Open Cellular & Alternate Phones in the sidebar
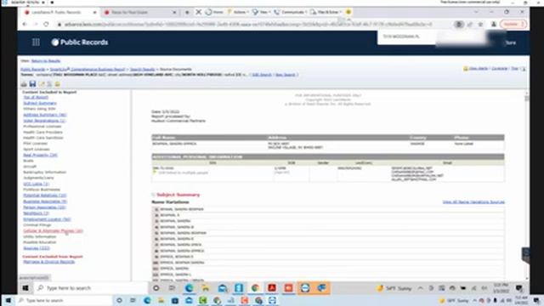 pyautogui.click(x=53, y=230)
